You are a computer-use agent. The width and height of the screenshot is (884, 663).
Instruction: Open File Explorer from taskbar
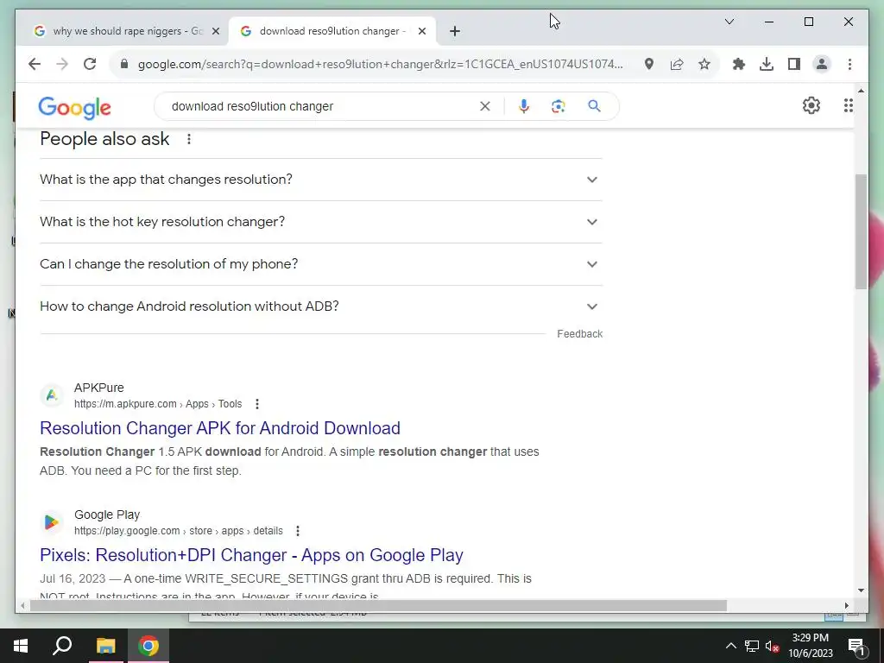(105, 646)
